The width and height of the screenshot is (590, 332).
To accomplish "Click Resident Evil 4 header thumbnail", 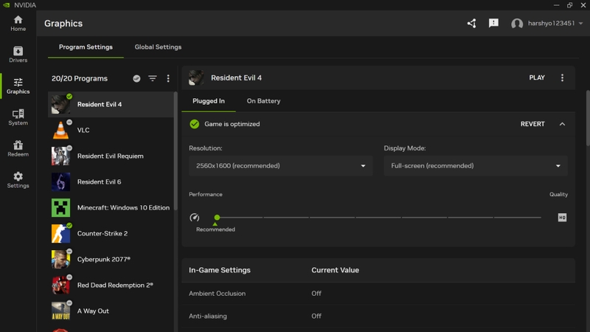I will tap(196, 77).
